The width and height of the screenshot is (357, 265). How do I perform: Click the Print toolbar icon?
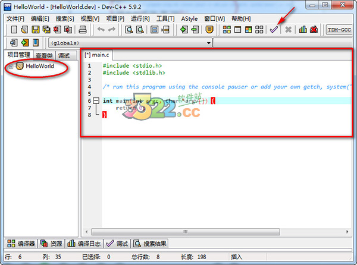tap(83, 30)
